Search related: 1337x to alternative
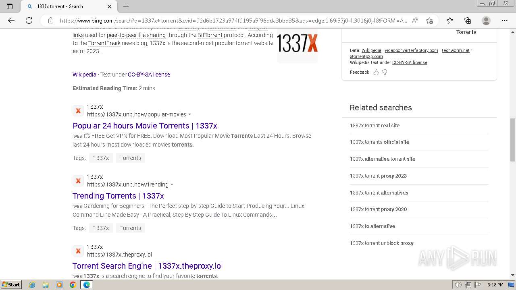 pos(372,226)
